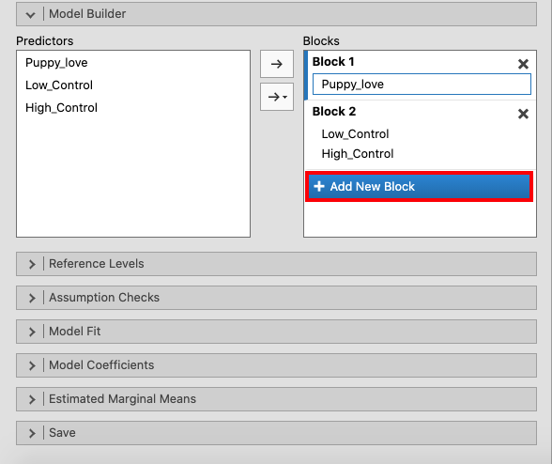Select Low_Control term inside Block 2
Screen dimensions: 552x464
click(x=355, y=134)
